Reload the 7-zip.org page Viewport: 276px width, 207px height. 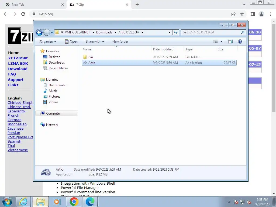tap(23, 14)
